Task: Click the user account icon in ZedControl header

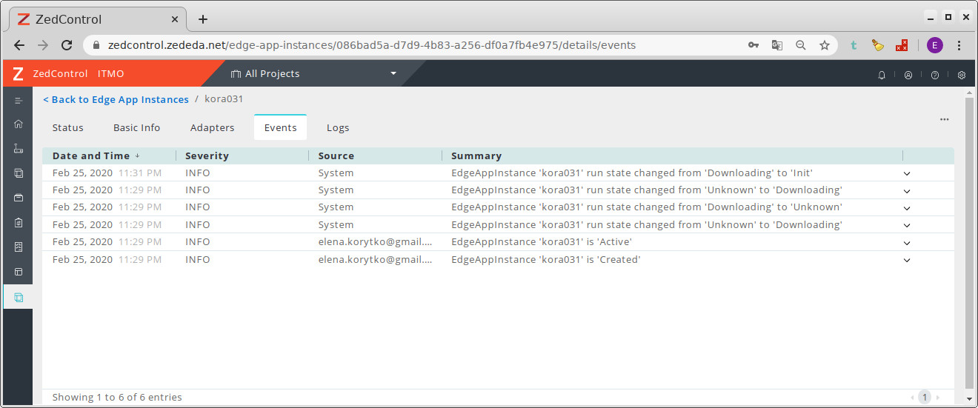Action: pos(908,75)
